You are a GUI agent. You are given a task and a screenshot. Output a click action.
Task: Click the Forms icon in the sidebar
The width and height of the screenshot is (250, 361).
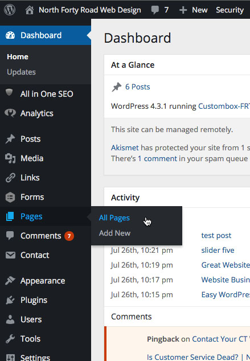click(x=10, y=198)
